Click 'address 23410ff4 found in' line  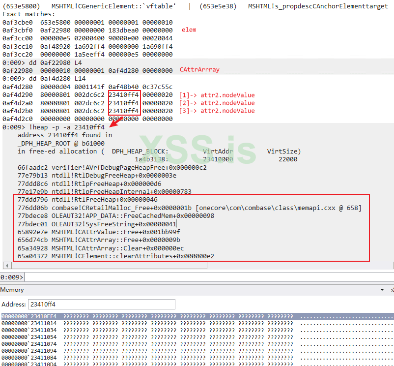point(65,135)
